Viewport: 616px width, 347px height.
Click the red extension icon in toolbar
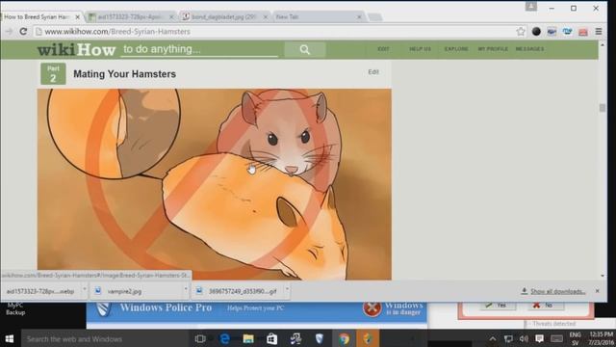pos(583,32)
